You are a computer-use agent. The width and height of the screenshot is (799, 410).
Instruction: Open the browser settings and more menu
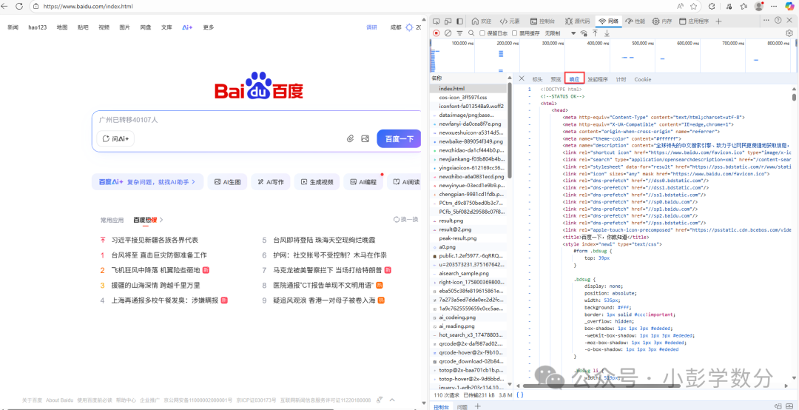pyautogui.click(x=774, y=6)
